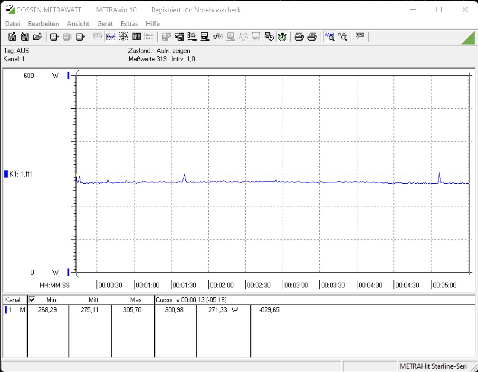Click the curve-with-magnifier zoom icon
The image size is (478, 372).
point(342,36)
